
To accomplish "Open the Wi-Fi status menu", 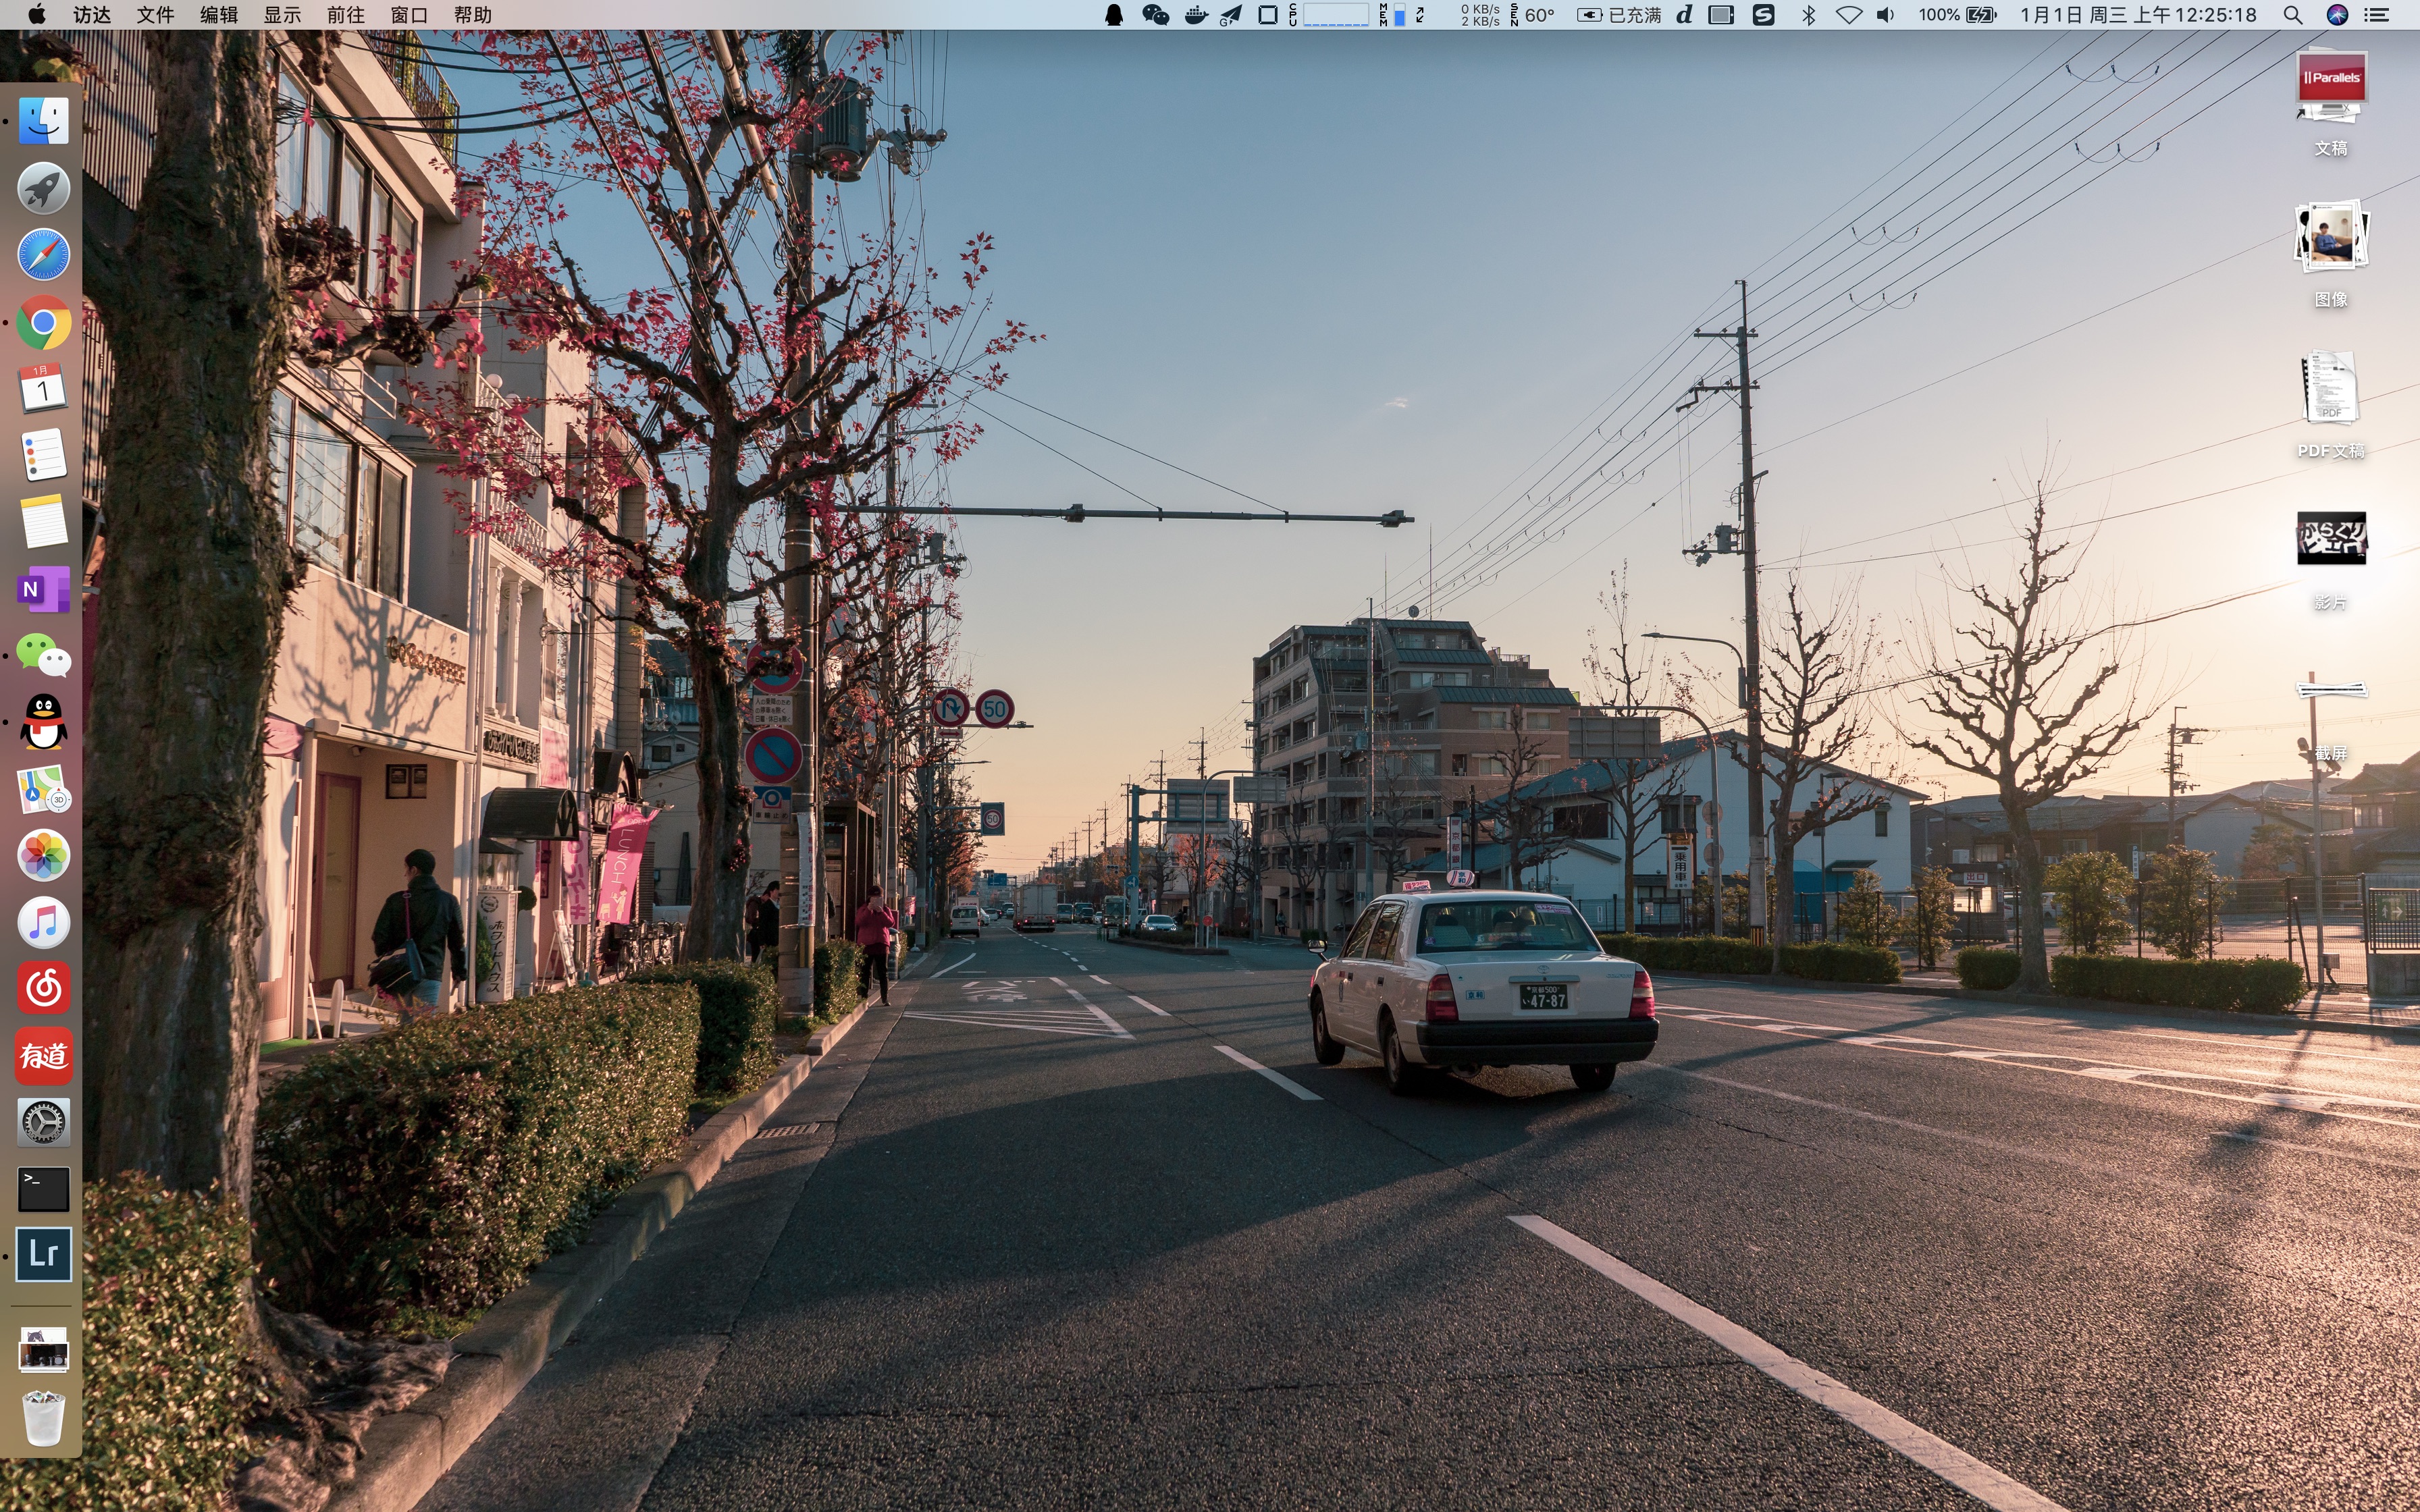I will (x=1849, y=15).
